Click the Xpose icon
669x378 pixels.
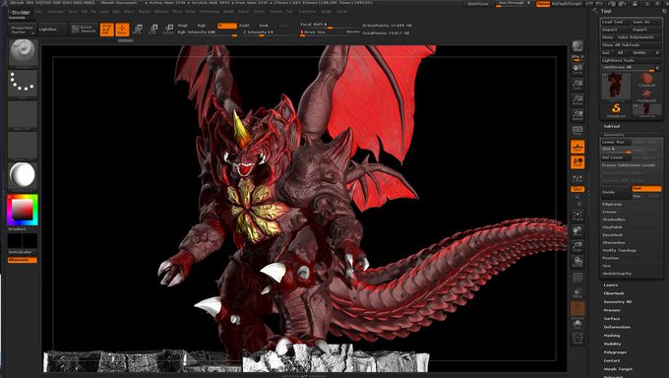[x=578, y=340]
